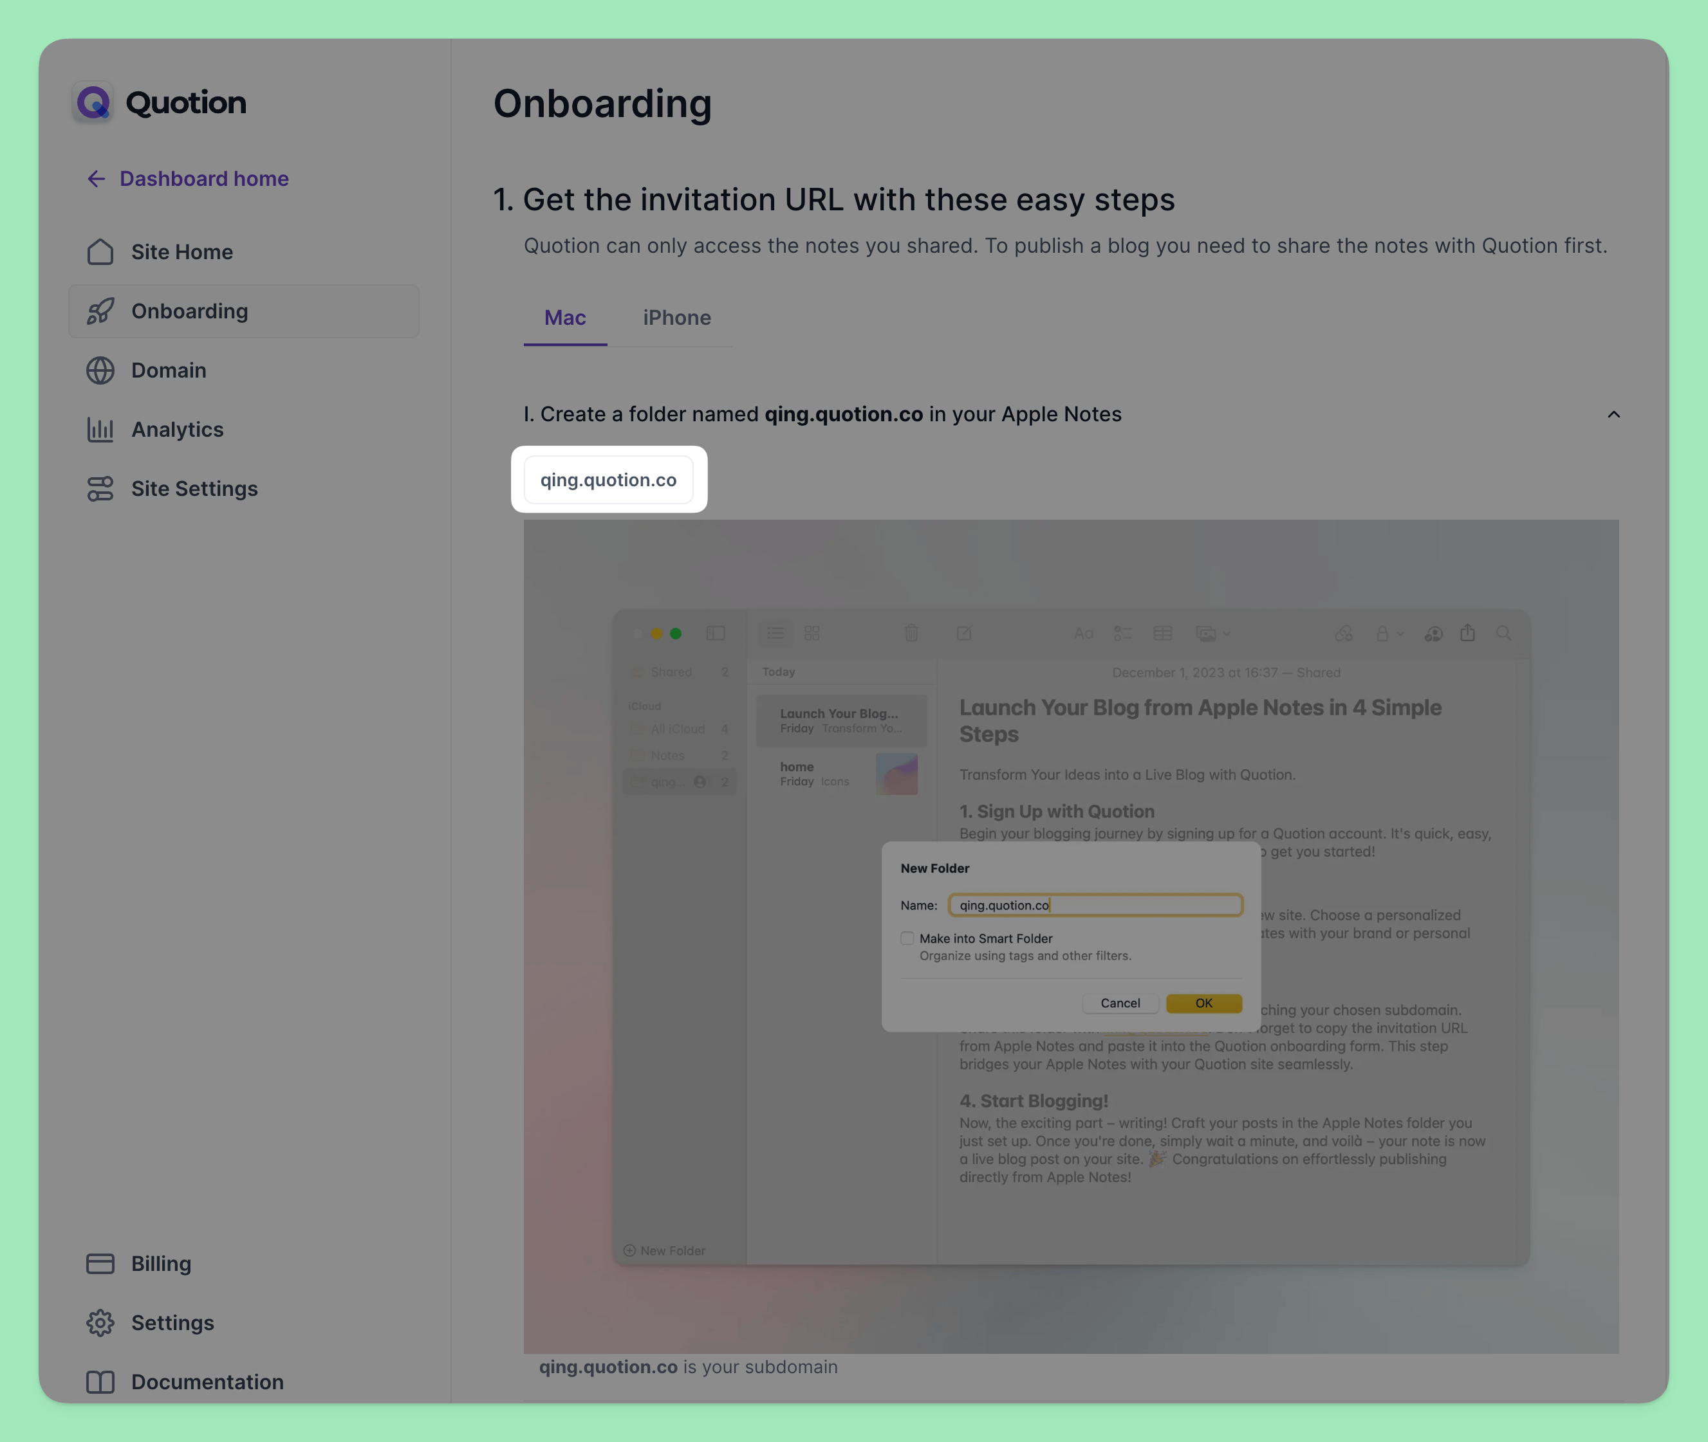
Task: Click the Cancel button in New Folder dialog
Action: tap(1120, 1003)
